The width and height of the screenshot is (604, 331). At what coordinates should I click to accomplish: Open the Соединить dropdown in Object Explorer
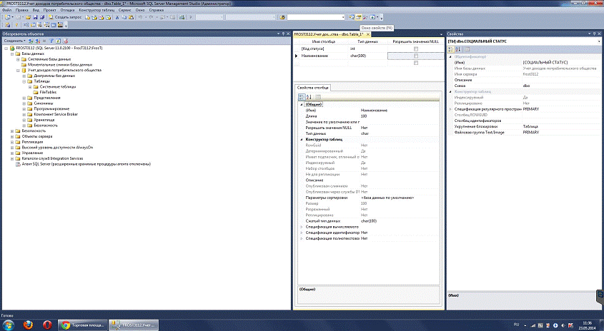(15, 41)
